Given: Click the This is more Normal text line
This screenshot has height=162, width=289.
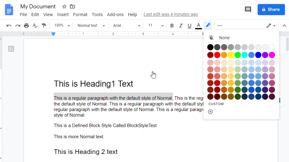Looking at the screenshot, I should [79, 137].
